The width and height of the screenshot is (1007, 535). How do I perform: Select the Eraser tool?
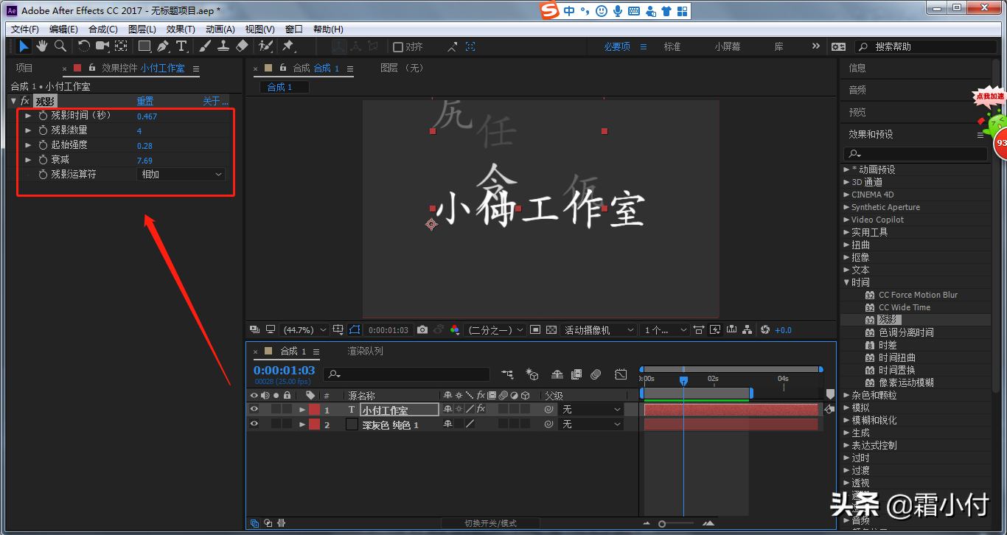pos(242,46)
